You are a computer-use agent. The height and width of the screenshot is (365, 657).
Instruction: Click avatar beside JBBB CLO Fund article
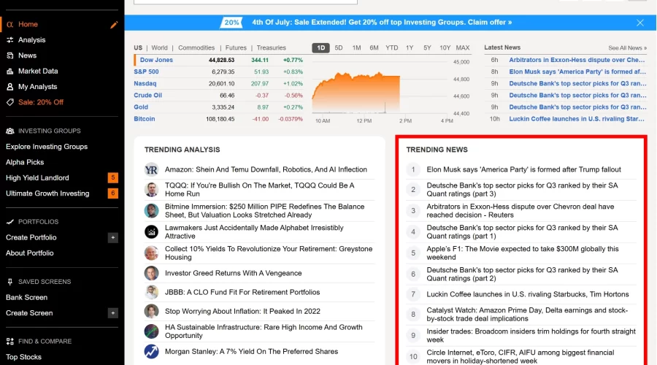[151, 292]
